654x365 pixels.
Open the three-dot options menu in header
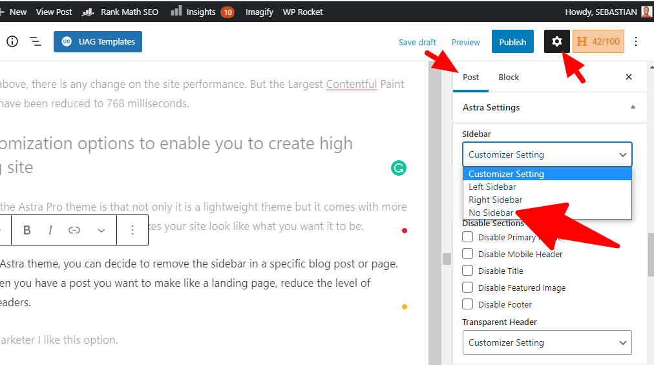point(636,41)
